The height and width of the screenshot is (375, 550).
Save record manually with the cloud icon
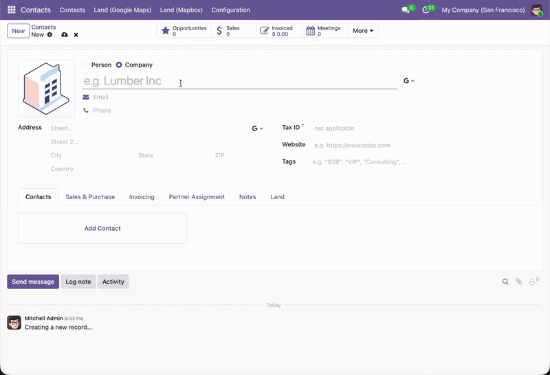click(65, 35)
